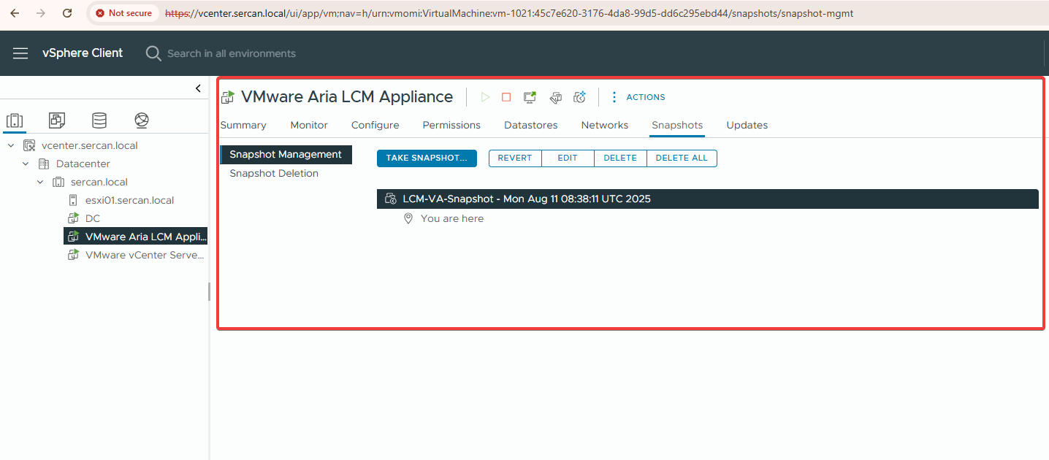Click the vcenter.sercan.local vCenter icon

(29, 145)
